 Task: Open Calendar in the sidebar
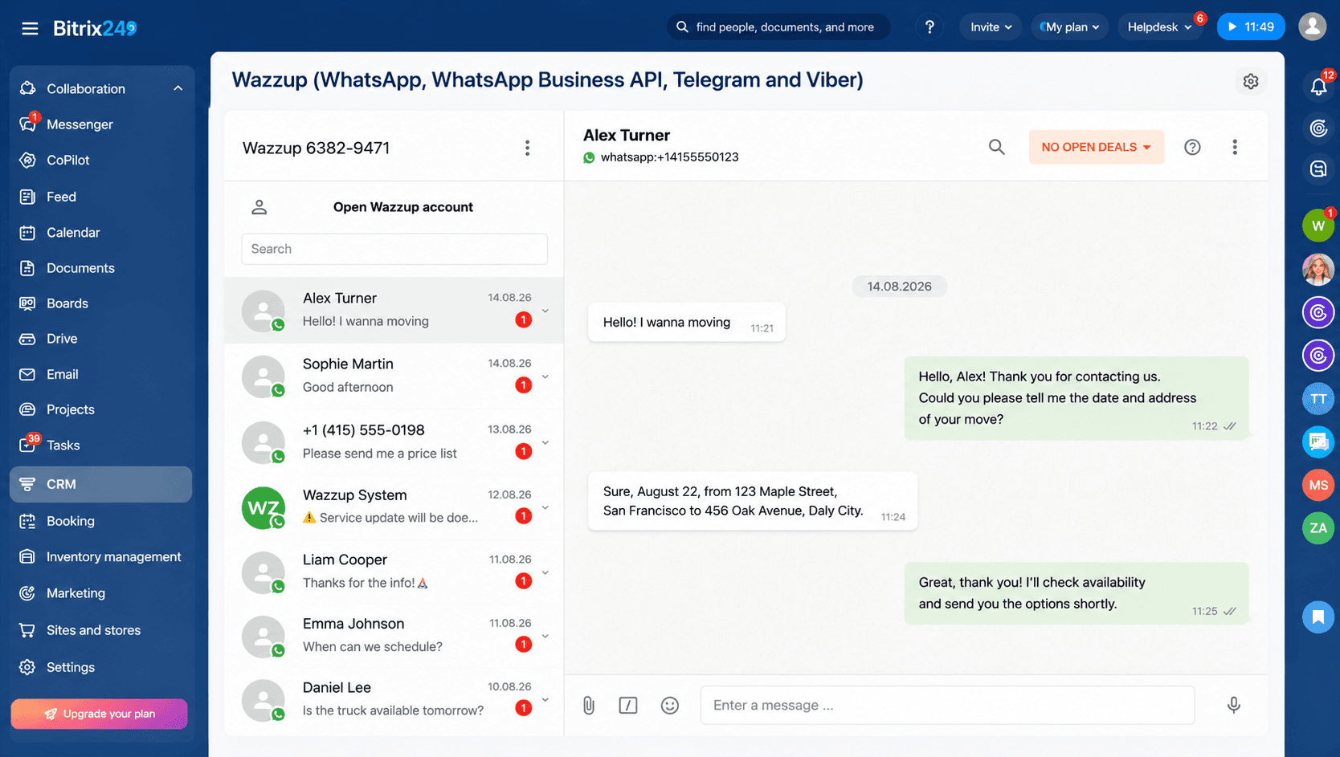coord(101,232)
